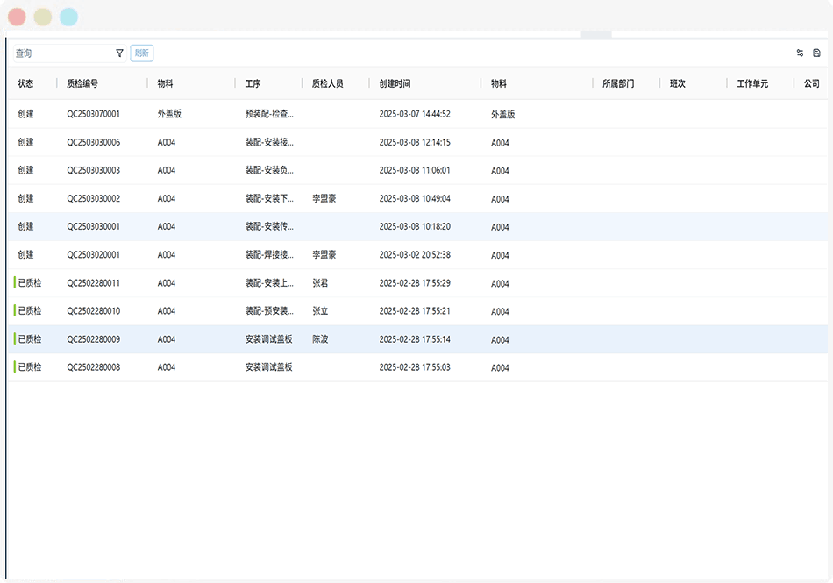Click the filter funnel icon in search box

(119, 53)
